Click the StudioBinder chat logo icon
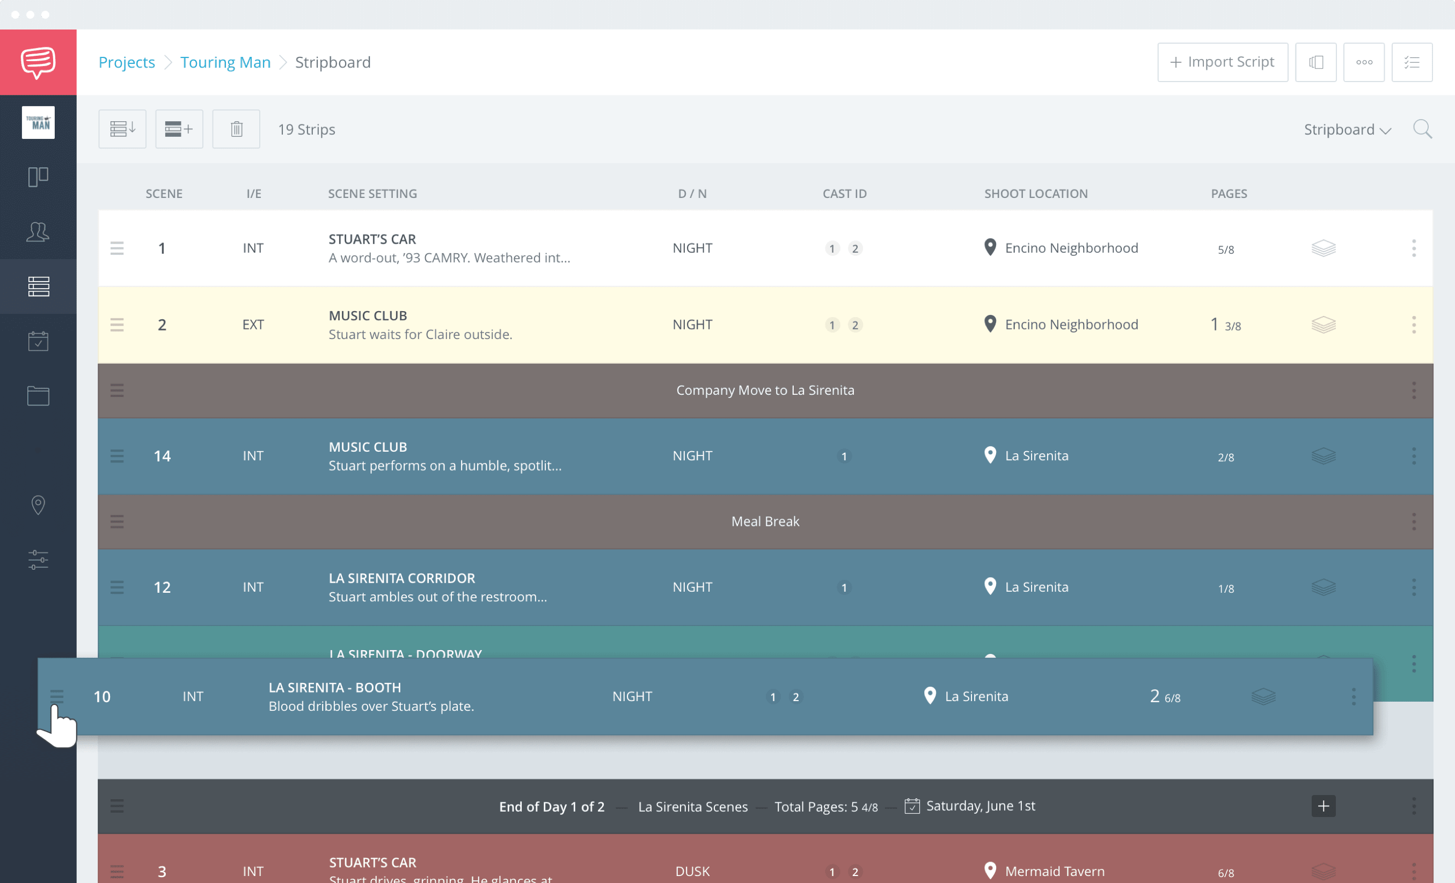 coord(38,62)
